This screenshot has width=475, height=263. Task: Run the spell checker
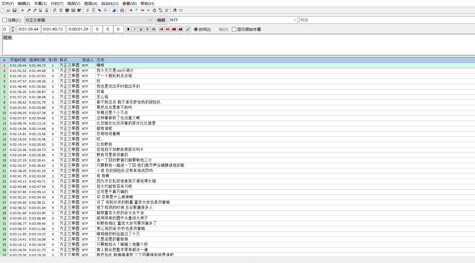(167, 10)
